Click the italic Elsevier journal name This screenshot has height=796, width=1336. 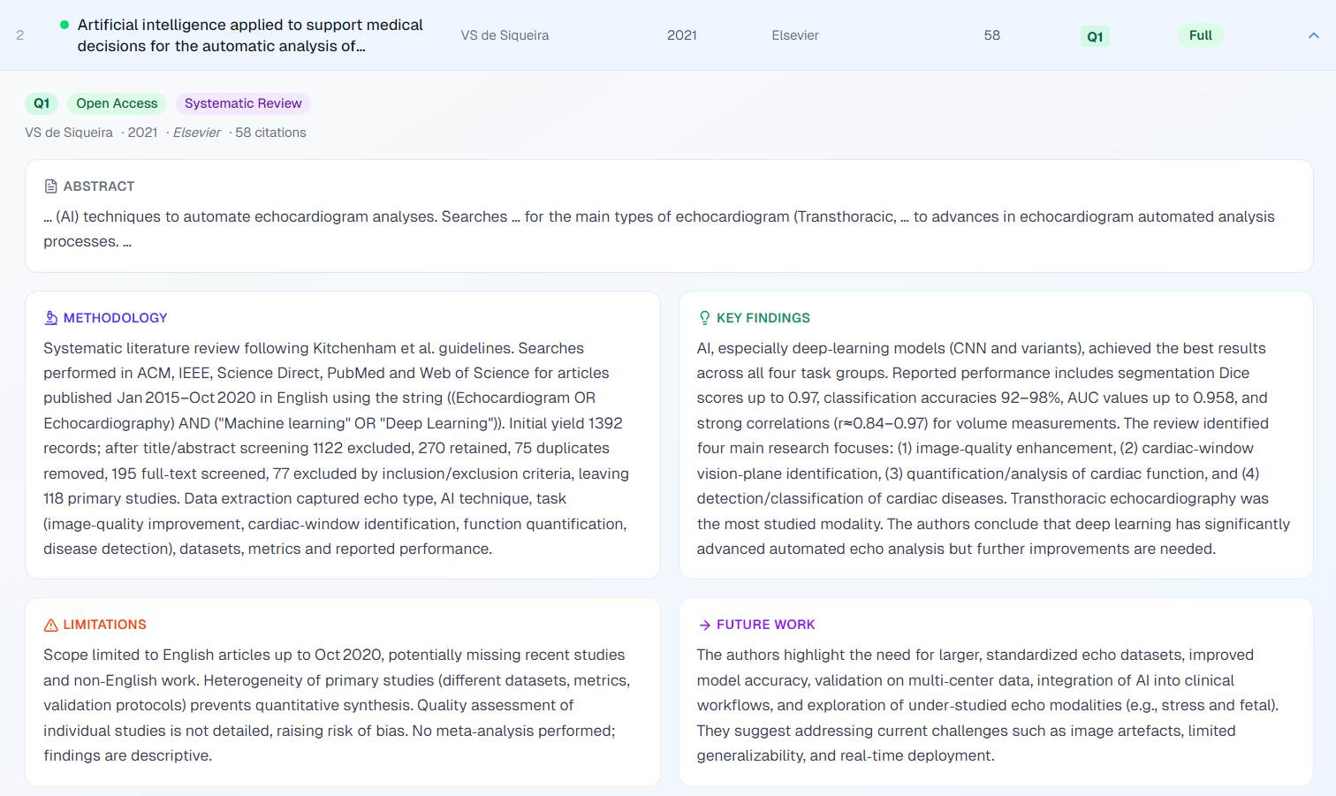click(197, 133)
